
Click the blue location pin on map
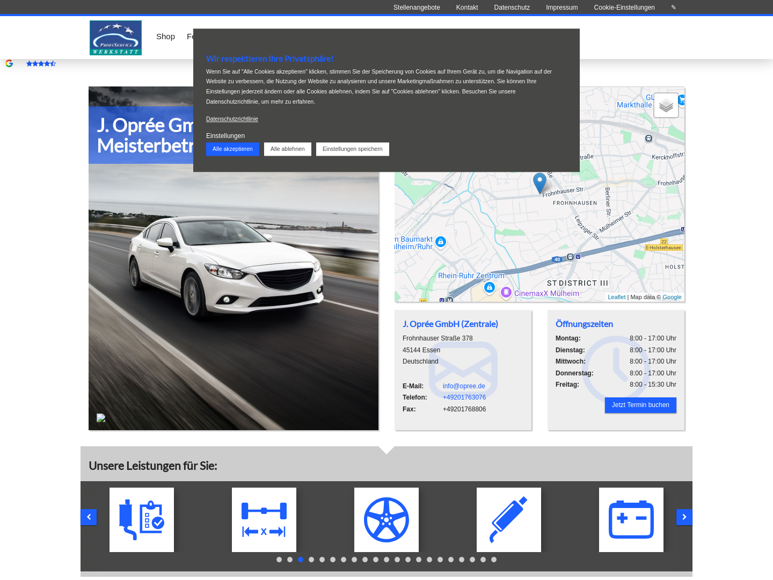[539, 183]
